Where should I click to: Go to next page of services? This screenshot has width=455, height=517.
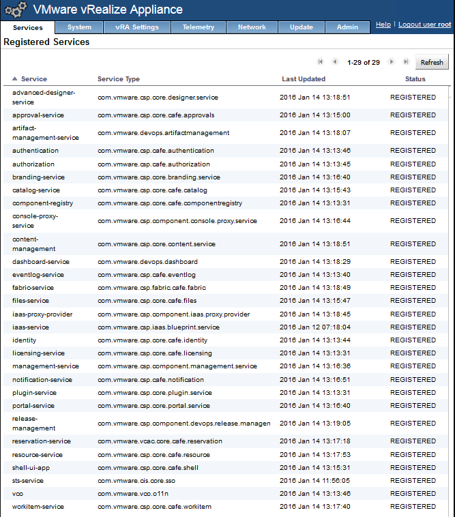tap(392, 61)
